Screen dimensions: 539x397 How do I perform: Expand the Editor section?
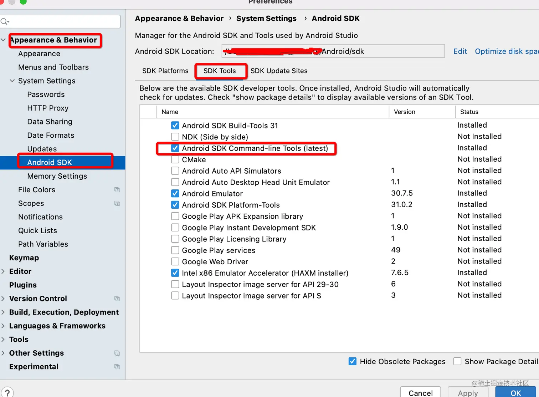(3, 271)
